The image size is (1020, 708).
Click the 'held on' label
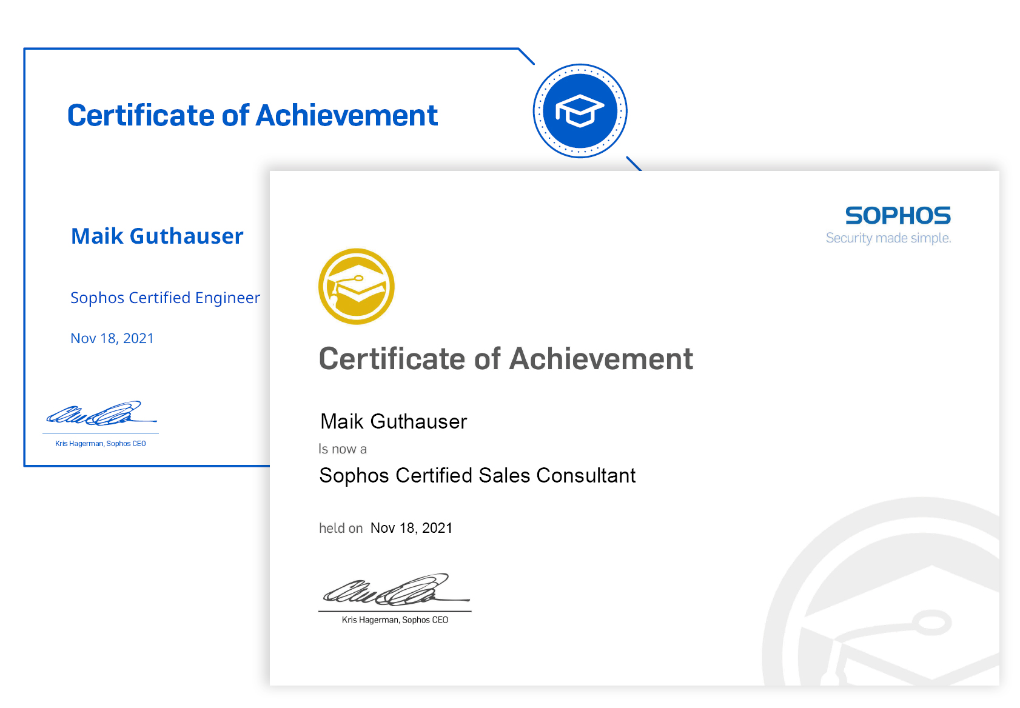tap(341, 528)
